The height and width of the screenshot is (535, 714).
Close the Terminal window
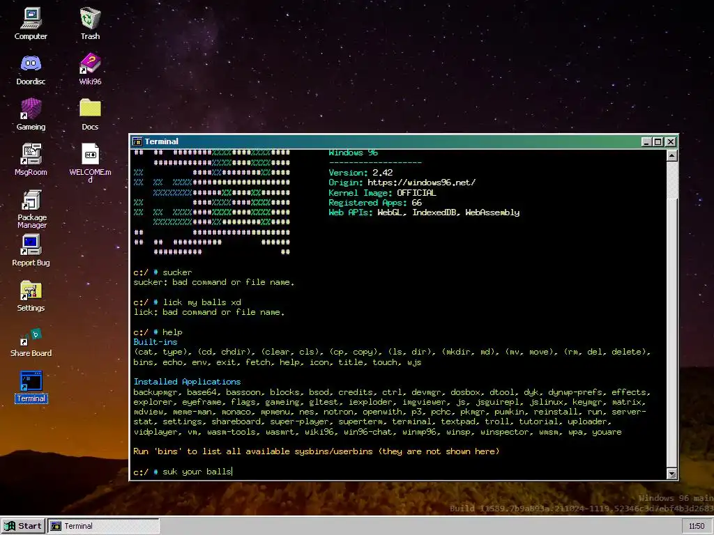670,142
